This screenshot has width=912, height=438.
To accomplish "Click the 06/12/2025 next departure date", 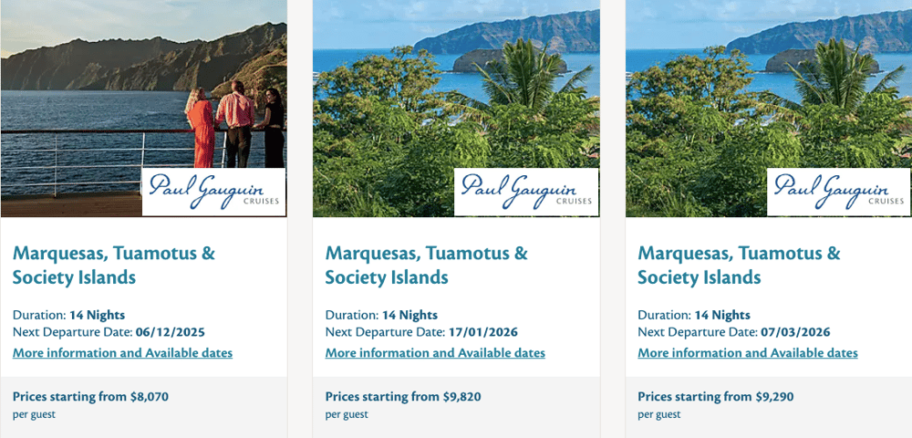I will click(x=172, y=333).
